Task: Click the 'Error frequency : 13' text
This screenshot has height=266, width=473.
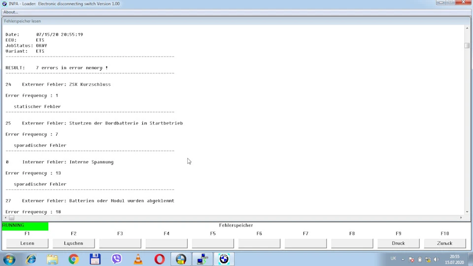Action: (33, 173)
